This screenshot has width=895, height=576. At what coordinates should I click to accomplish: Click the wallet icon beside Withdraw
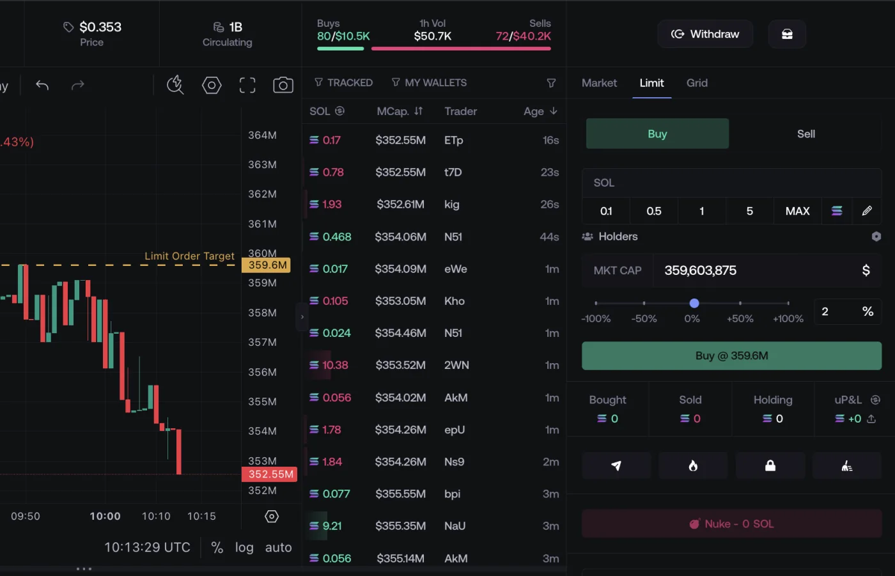click(x=787, y=34)
